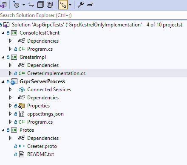
Task: Expand Dependencies under GreeterImpl
Action: point(10,65)
